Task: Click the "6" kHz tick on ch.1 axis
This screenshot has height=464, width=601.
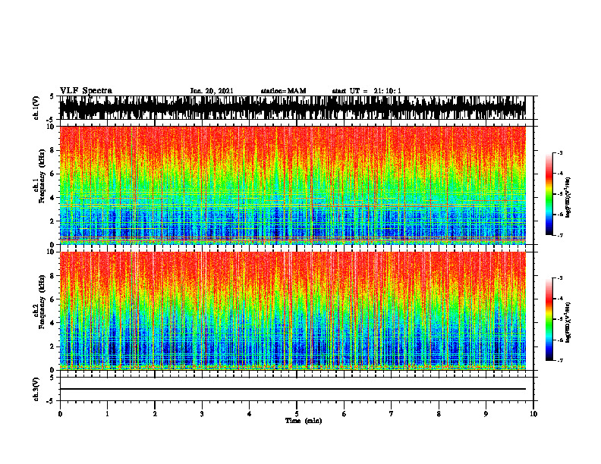Action: [53, 174]
